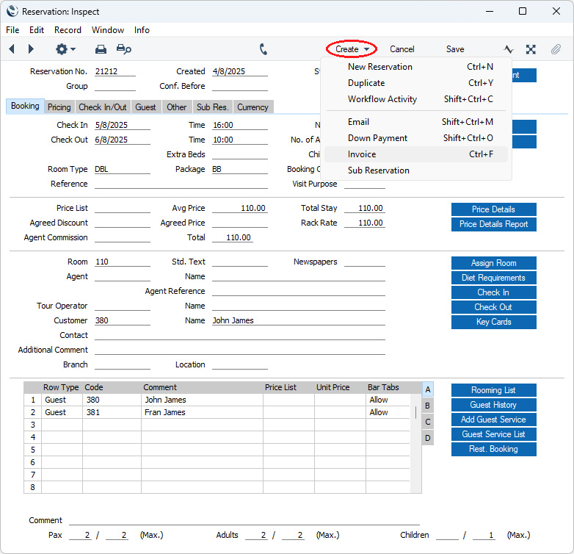Screen dimensions: 574x554
Task: Click the printer icon
Action: coord(101,49)
